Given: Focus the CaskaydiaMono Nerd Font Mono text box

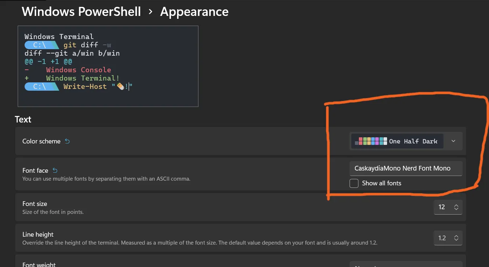Looking at the screenshot, I should pos(406,168).
